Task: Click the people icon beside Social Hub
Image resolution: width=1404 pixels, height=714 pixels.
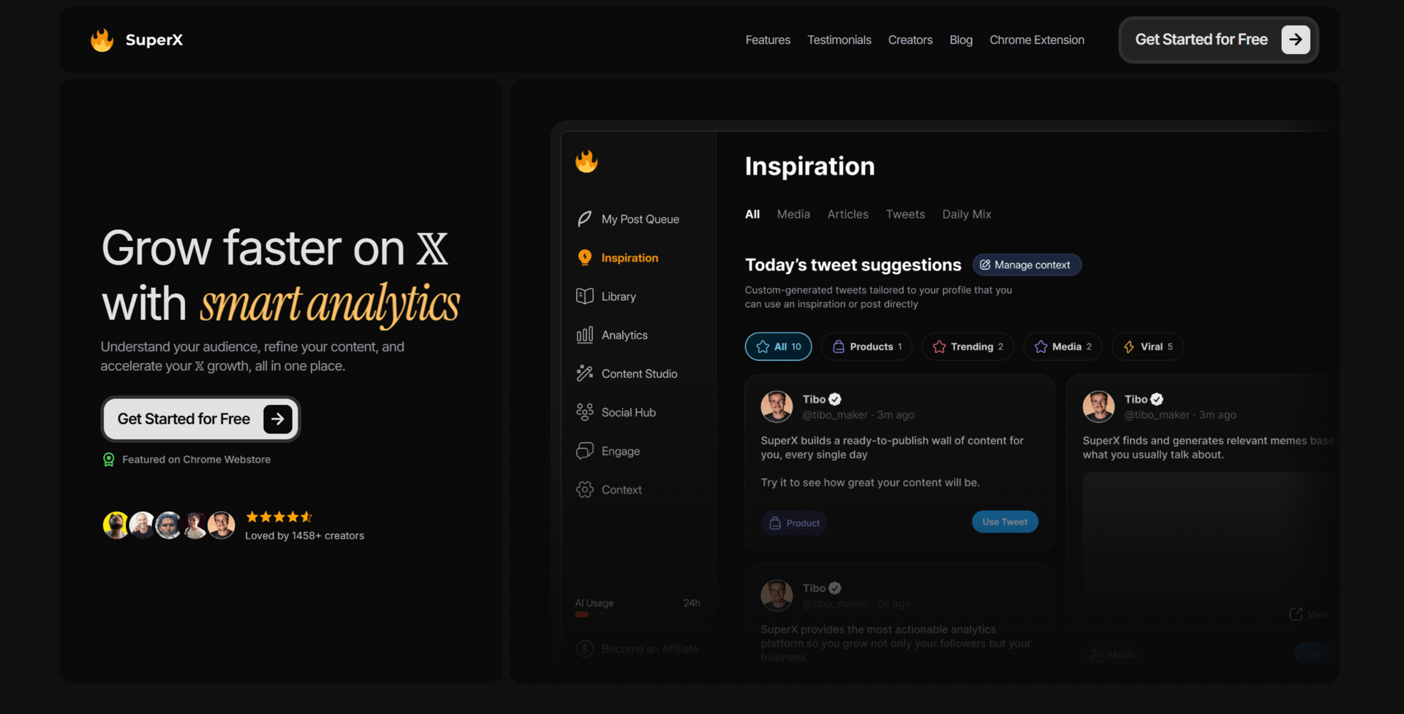Action: [584, 412]
